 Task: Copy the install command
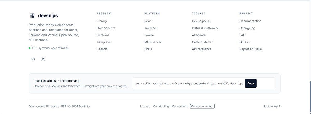click(x=251, y=83)
